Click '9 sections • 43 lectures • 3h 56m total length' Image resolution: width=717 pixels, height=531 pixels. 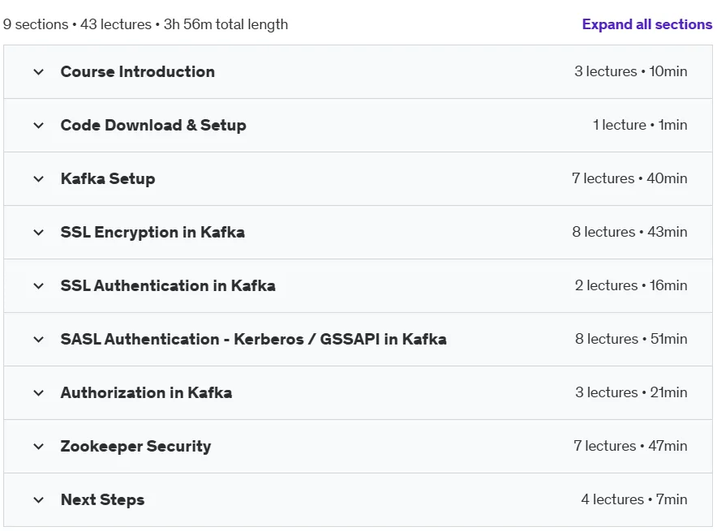(145, 24)
